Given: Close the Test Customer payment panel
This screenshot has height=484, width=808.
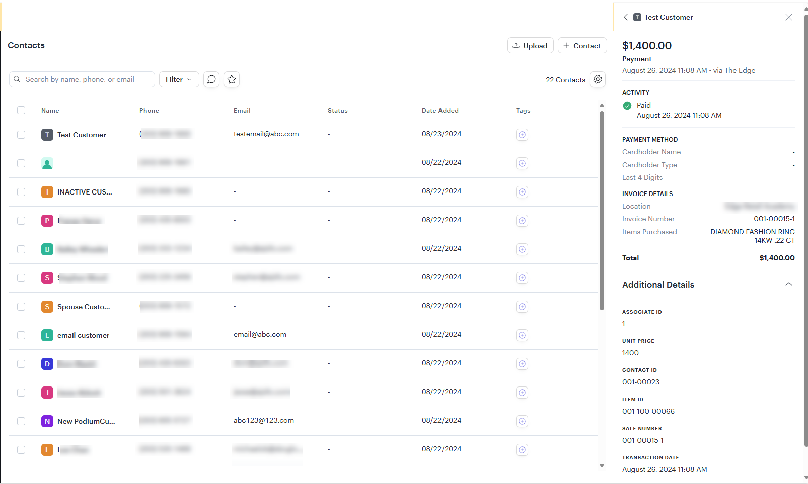Looking at the screenshot, I should tap(789, 17).
